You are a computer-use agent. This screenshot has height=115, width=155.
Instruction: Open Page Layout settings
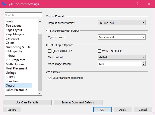click(14, 30)
